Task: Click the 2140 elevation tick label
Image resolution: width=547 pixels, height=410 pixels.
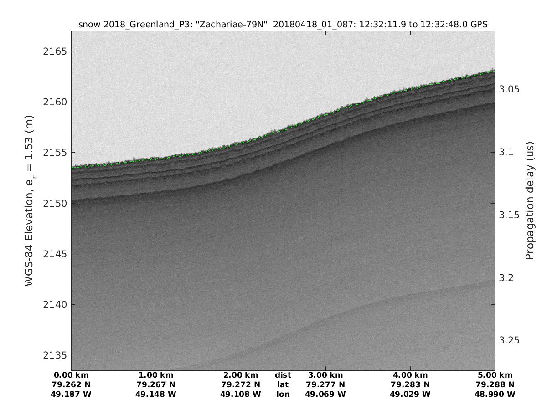Action: tap(55, 304)
